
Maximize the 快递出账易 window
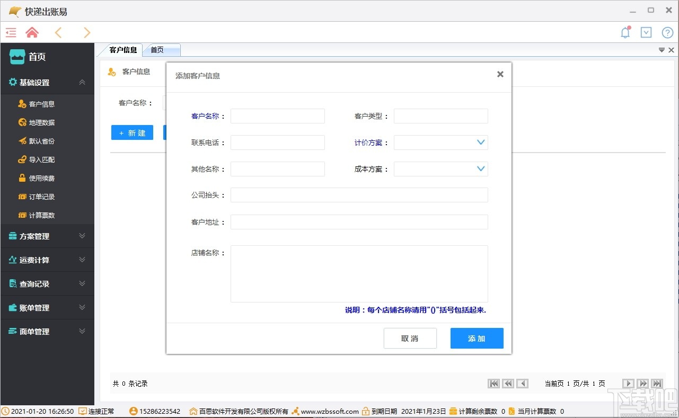click(651, 10)
